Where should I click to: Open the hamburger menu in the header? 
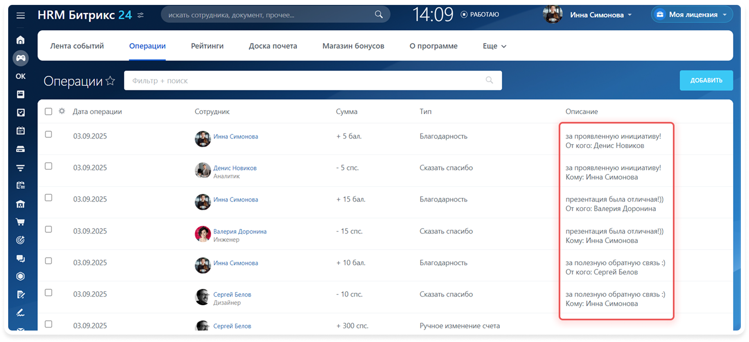pos(20,16)
